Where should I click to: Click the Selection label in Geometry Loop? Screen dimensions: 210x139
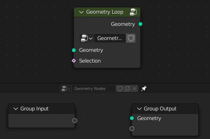[90, 61]
